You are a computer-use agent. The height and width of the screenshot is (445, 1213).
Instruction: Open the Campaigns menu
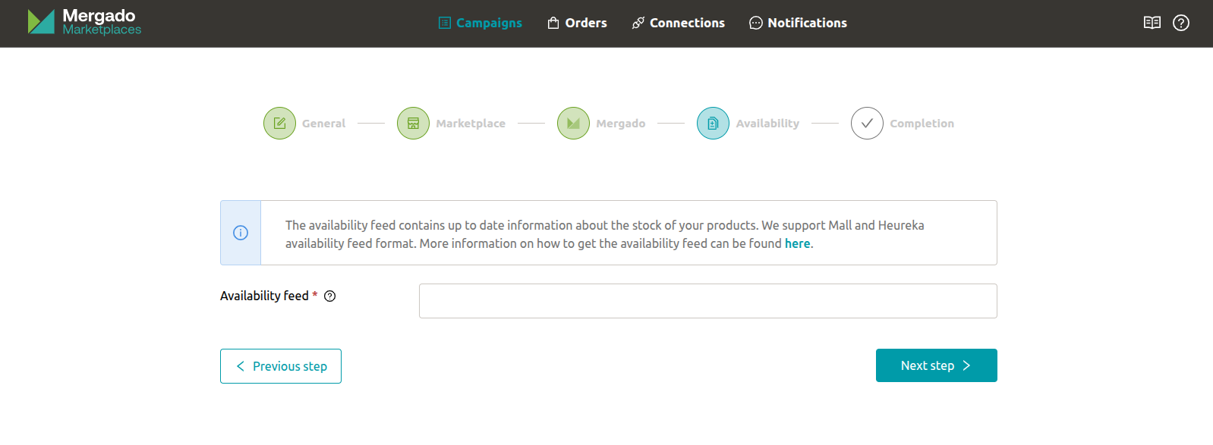[x=480, y=23]
